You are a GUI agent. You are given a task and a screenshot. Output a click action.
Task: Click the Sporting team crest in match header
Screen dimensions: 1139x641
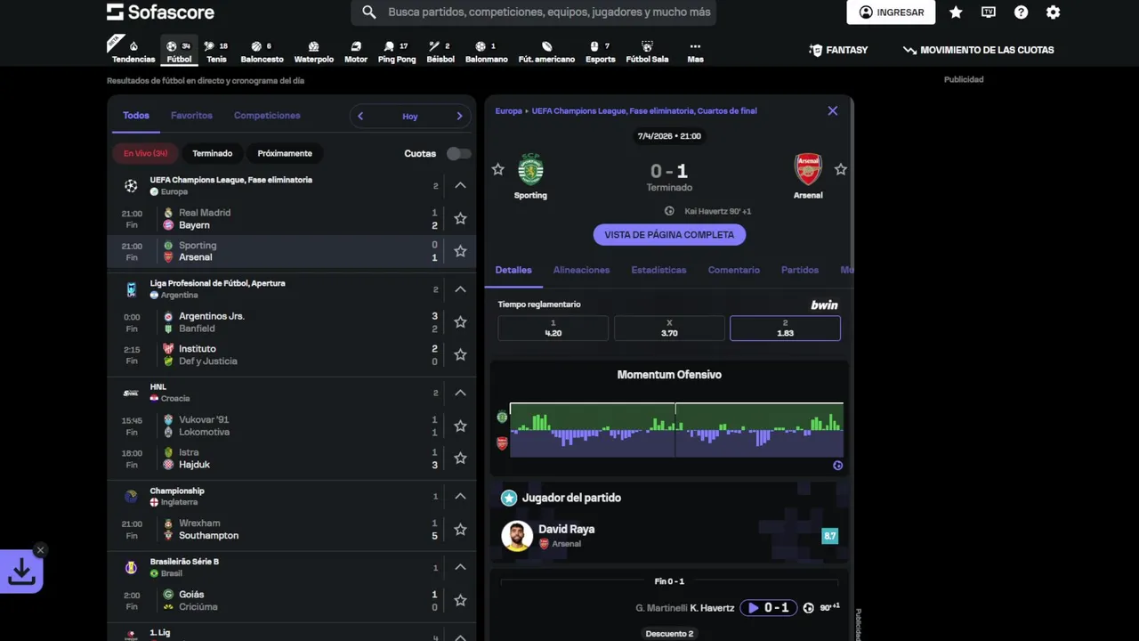point(530,169)
